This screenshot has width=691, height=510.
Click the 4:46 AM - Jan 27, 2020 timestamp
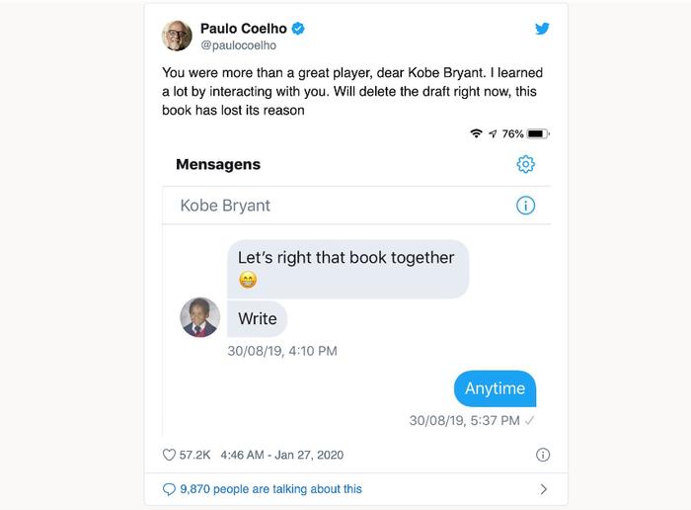tap(282, 455)
